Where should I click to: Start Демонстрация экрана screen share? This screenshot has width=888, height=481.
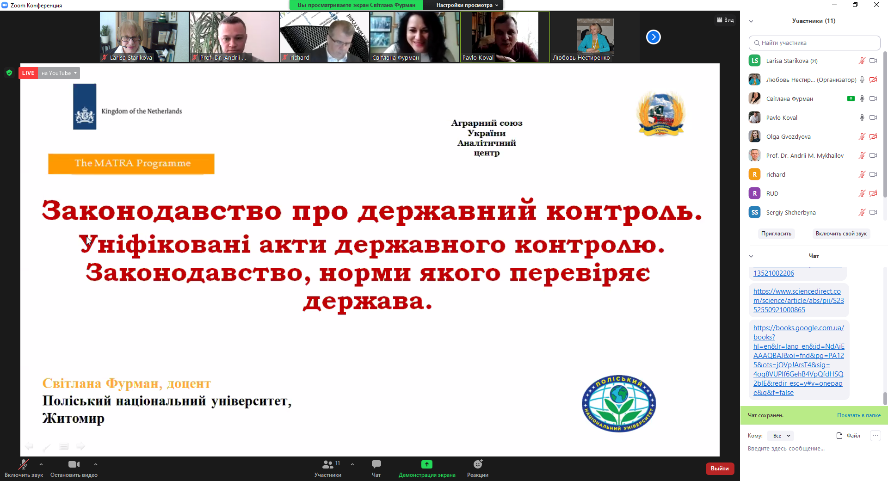tap(427, 468)
